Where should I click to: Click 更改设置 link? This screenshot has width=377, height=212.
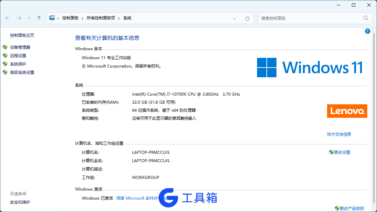(x=342, y=152)
